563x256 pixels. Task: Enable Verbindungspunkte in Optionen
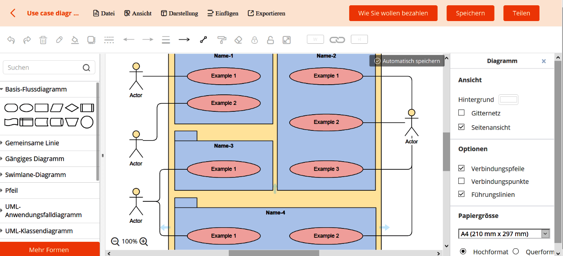click(461, 181)
